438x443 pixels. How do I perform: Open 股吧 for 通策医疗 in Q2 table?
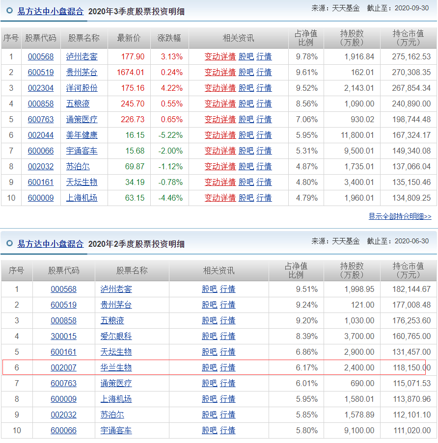click(210, 383)
